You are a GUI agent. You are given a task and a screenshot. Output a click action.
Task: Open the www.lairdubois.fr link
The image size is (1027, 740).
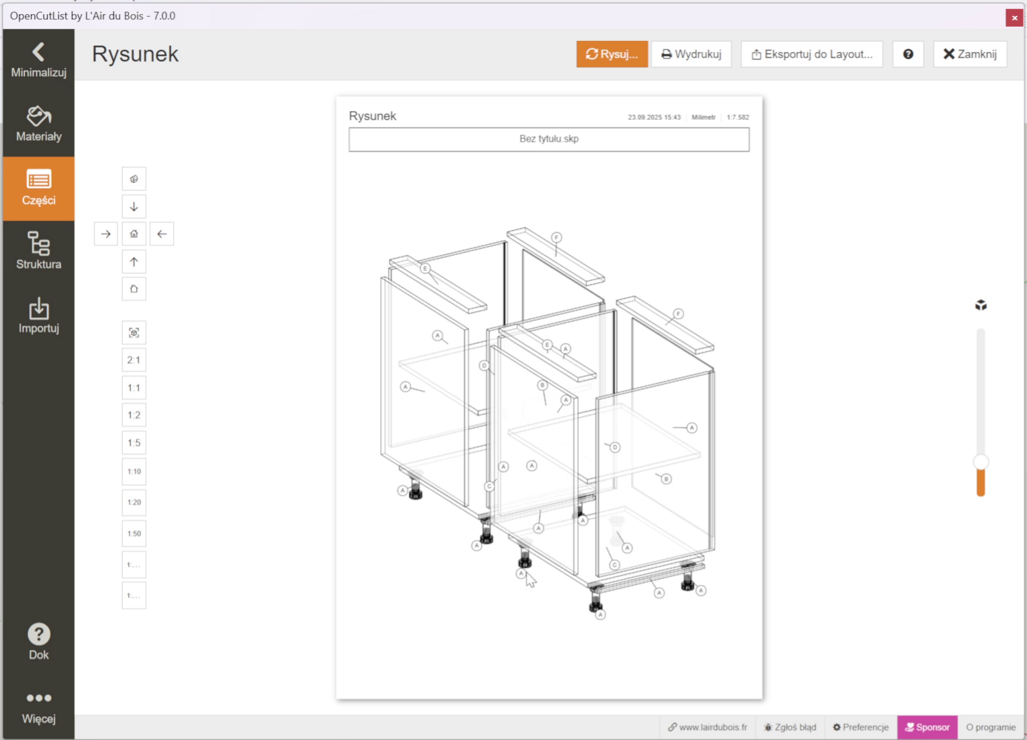707,727
